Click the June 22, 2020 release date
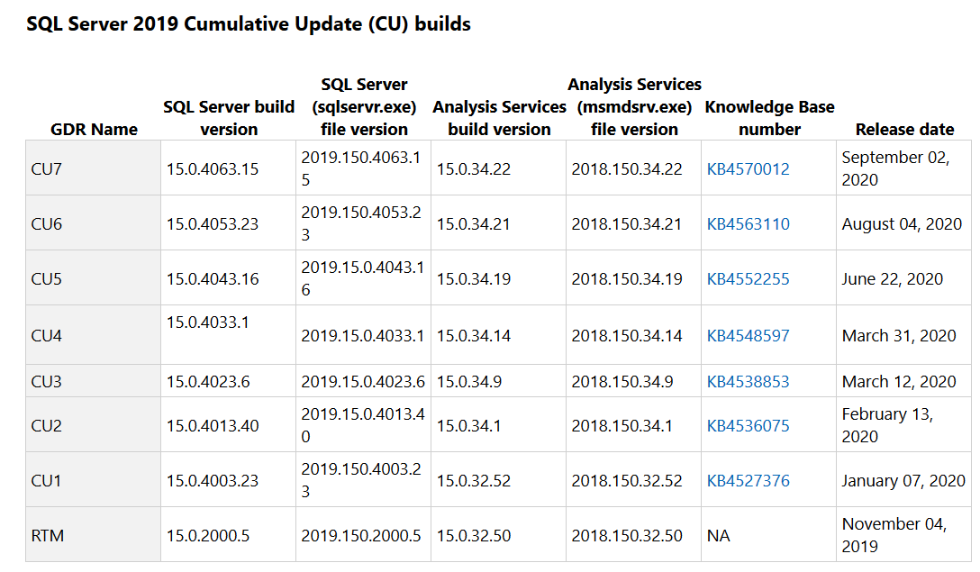Screen dimensions: 980x572 click(893, 279)
